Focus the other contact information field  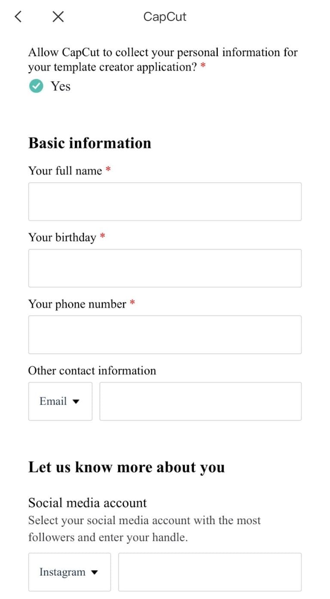200,401
